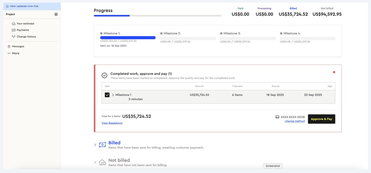This screenshot has width=371, height=173.
Task: Click the Payments money icon
Action: click(x=14, y=30)
